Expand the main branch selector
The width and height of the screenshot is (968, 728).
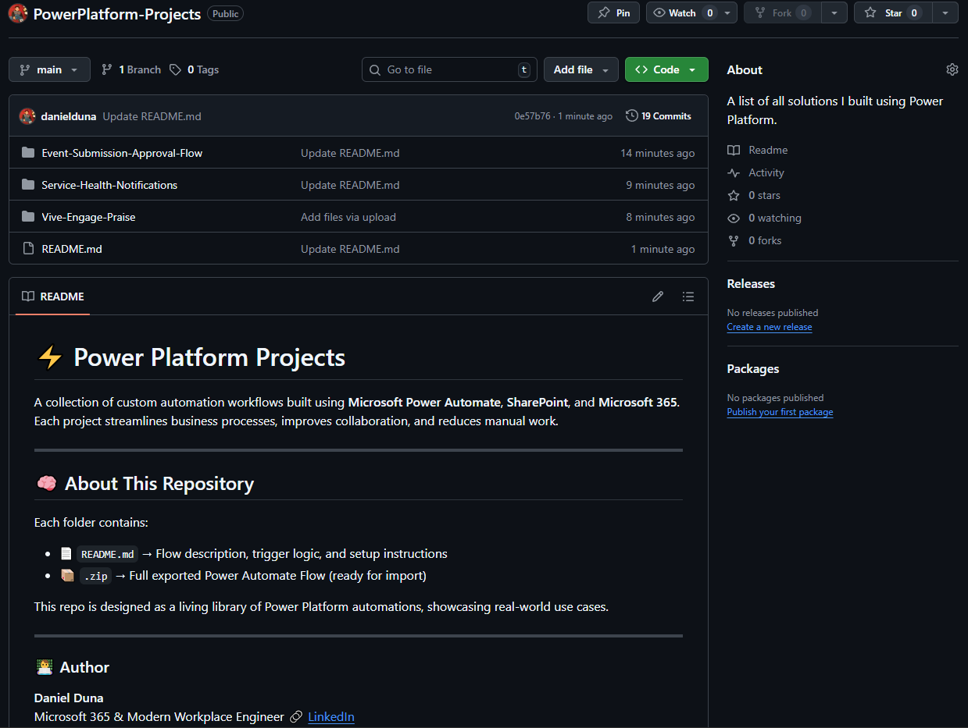coord(49,69)
